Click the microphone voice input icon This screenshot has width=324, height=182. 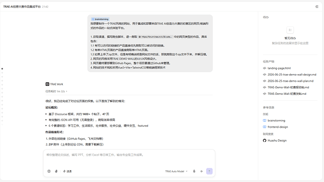(x=194, y=171)
